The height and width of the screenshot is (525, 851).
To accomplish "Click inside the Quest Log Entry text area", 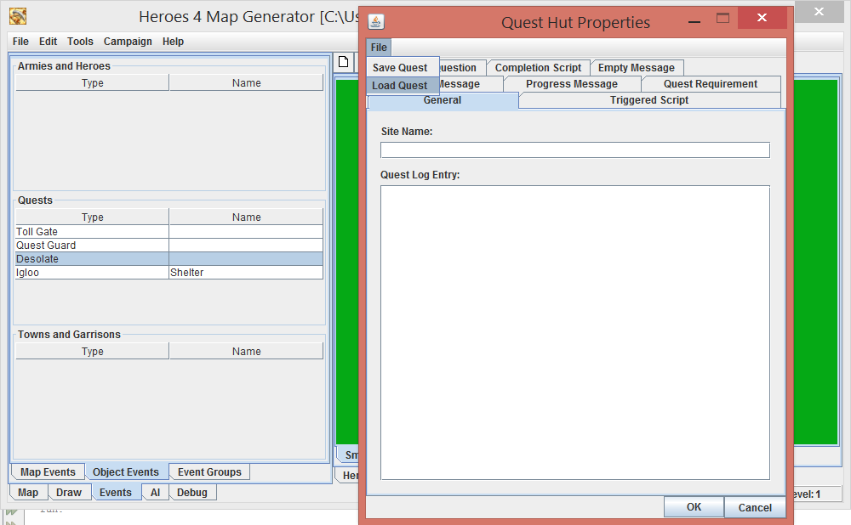I will pyautogui.click(x=575, y=333).
